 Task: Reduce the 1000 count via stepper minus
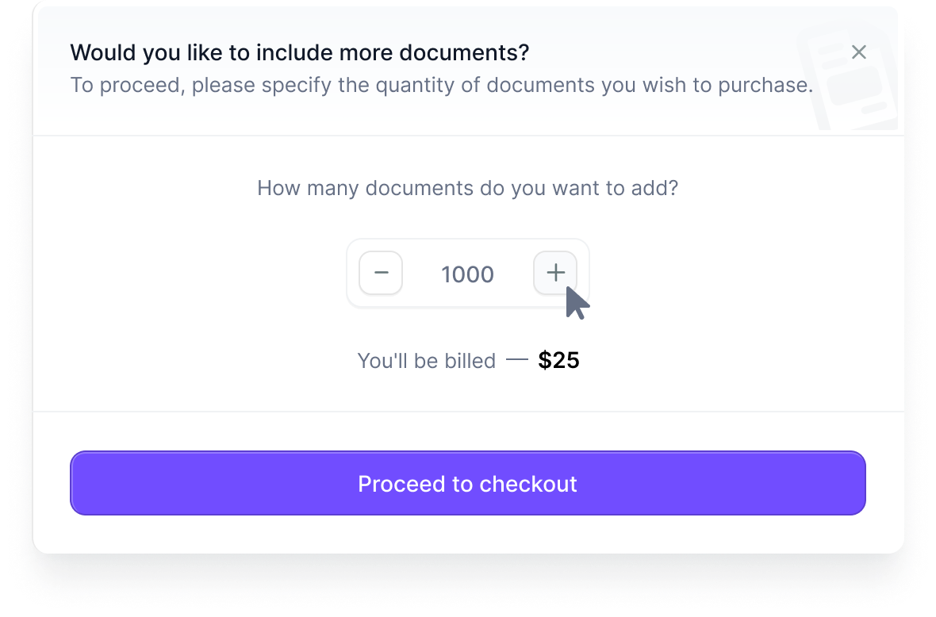381,274
